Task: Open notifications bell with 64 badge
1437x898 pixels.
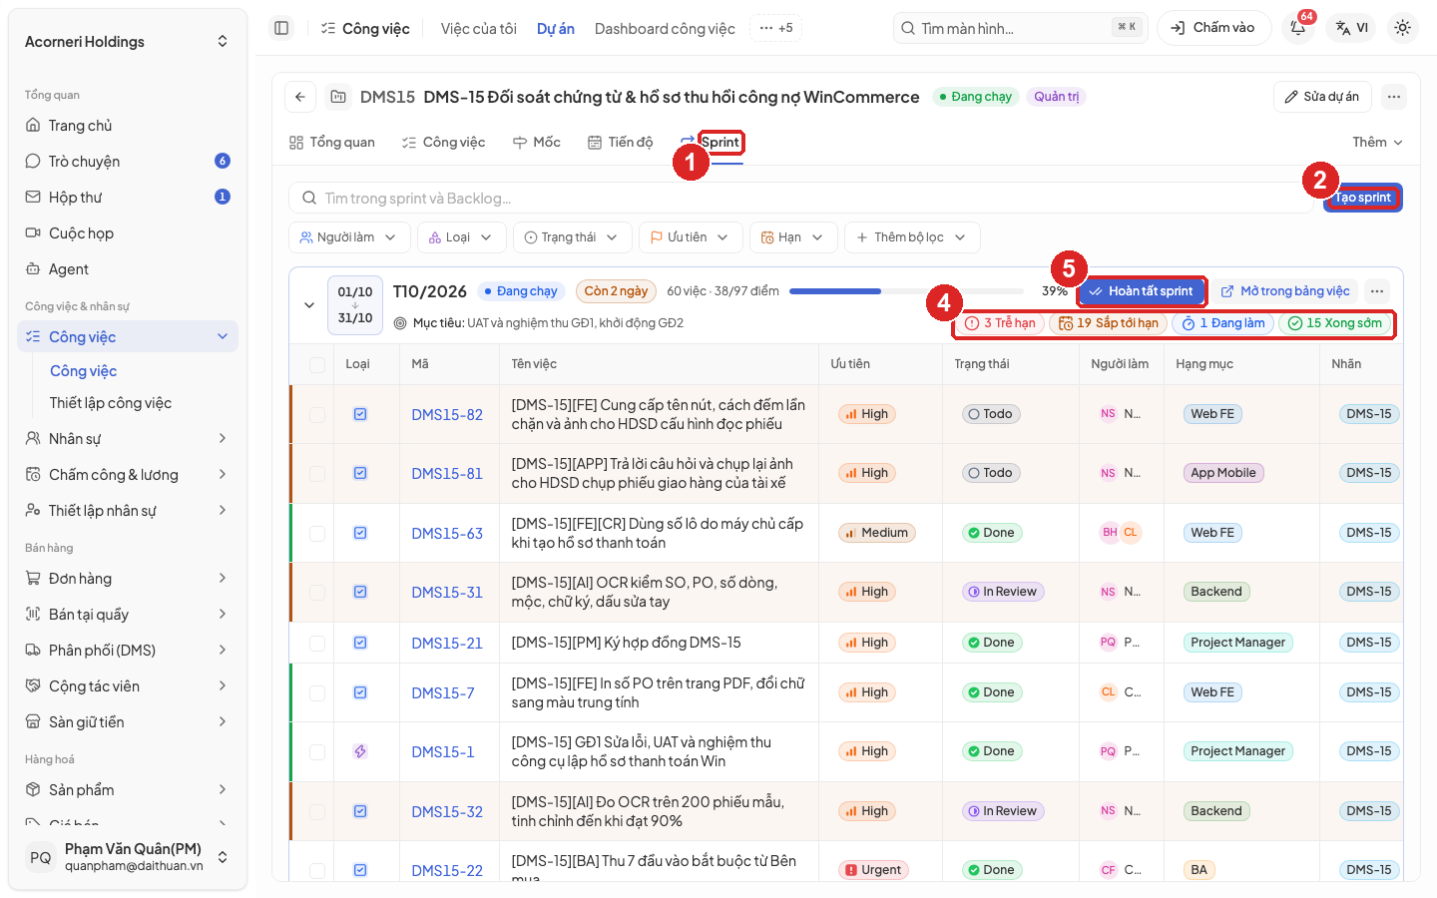Action: point(1298,28)
